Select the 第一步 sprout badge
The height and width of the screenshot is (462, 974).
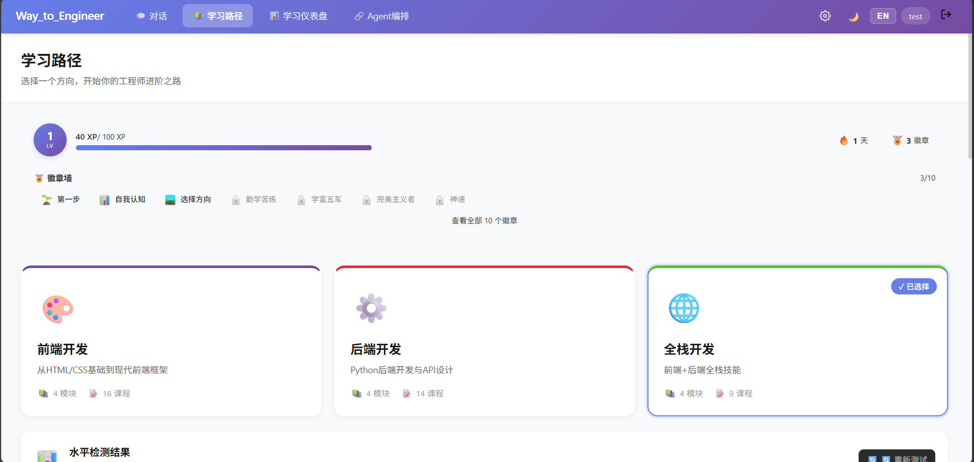click(x=61, y=200)
